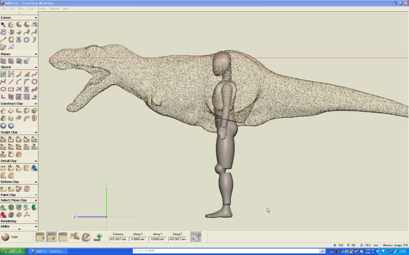Image resolution: width=409 pixels, height=255 pixels.
Task: Click the first Planes tool icon
Action: click(x=3, y=61)
